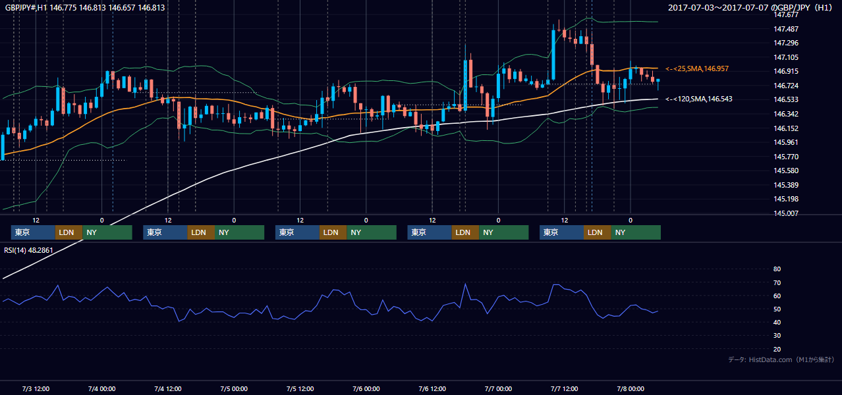The width and height of the screenshot is (842, 395).
Task: Click price axis label 146.724
Action: coord(787,86)
